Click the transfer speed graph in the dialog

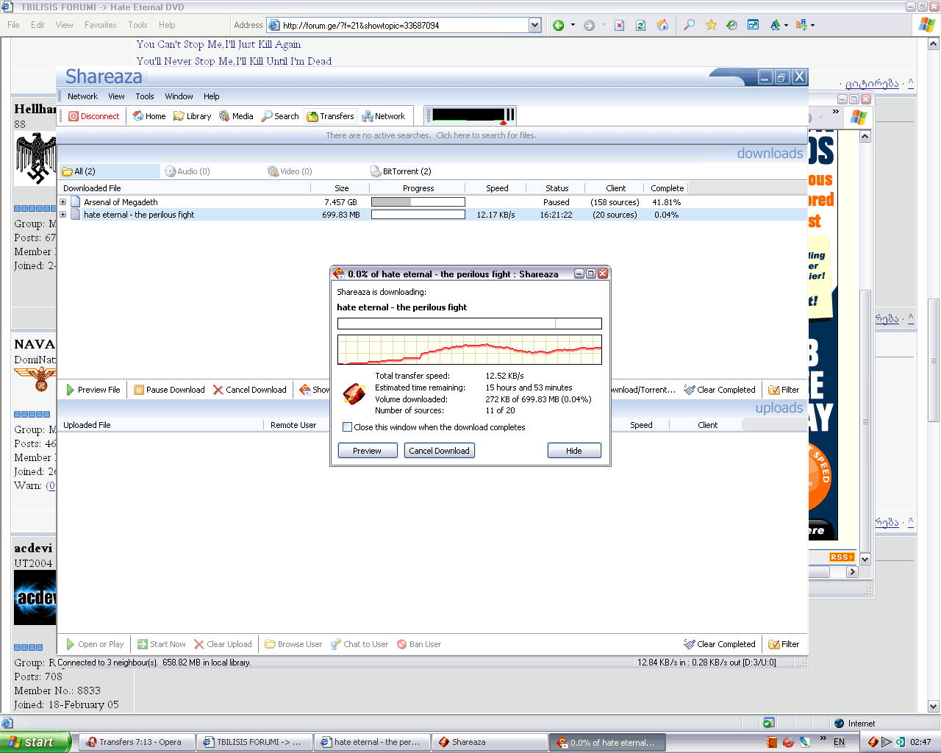tap(470, 349)
